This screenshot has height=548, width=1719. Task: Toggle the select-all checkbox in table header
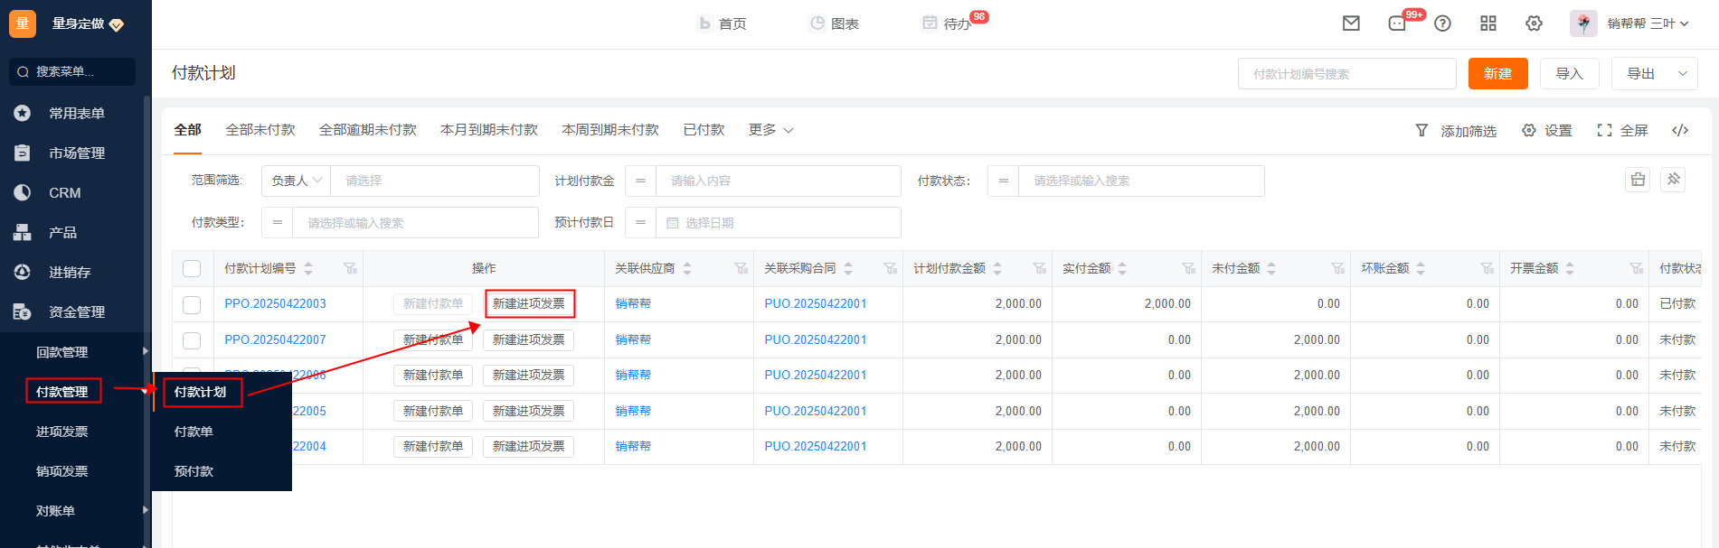pyautogui.click(x=192, y=268)
